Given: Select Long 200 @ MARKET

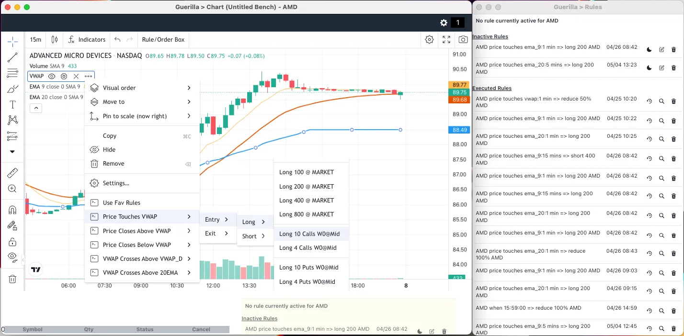Looking at the screenshot, I should 311,187.
